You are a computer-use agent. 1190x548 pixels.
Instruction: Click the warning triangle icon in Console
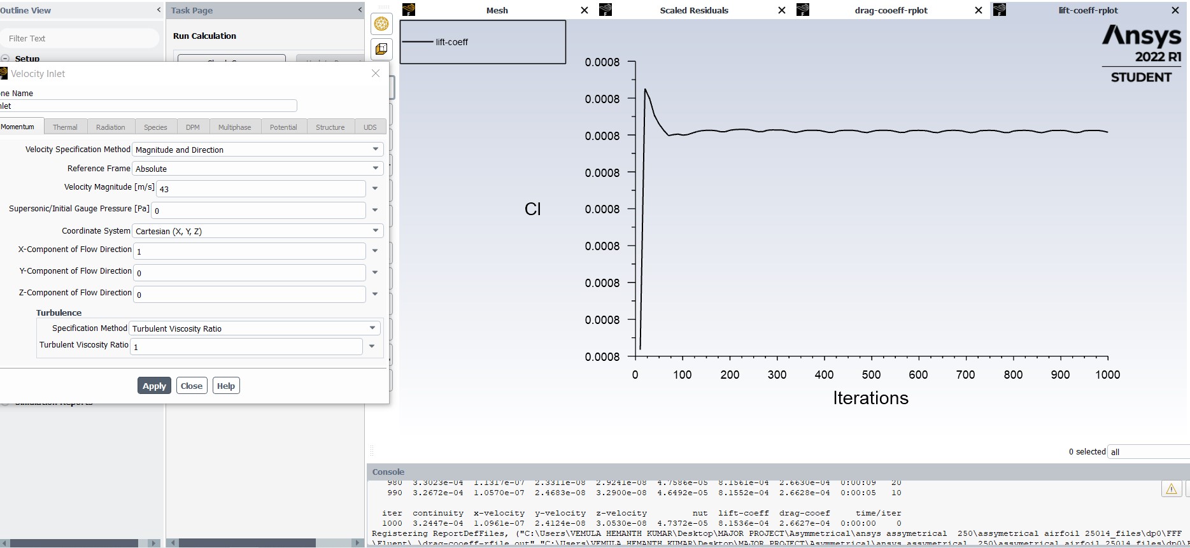pos(1171,489)
